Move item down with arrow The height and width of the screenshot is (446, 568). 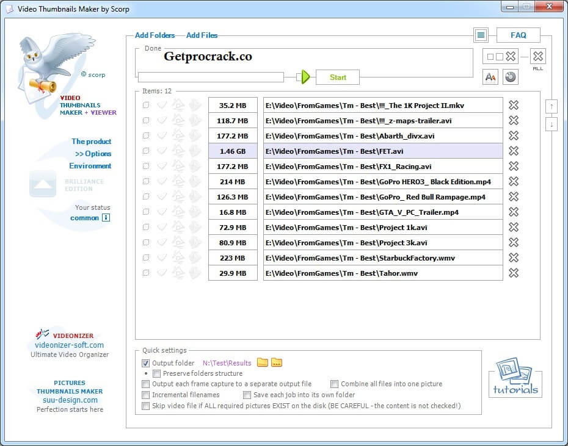552,124
